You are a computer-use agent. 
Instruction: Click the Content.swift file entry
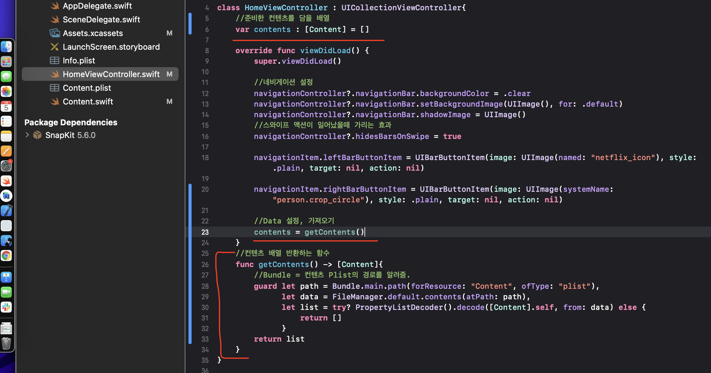[x=88, y=102]
